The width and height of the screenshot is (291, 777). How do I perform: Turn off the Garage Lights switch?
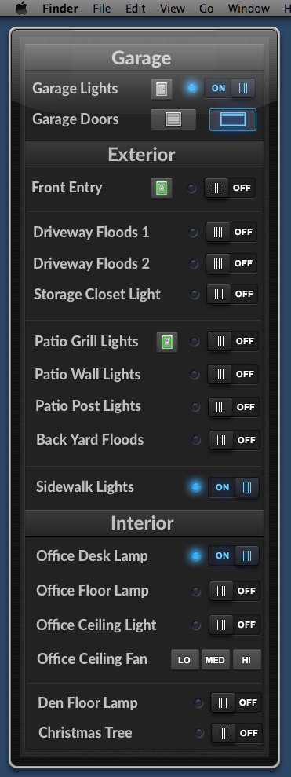click(230, 89)
